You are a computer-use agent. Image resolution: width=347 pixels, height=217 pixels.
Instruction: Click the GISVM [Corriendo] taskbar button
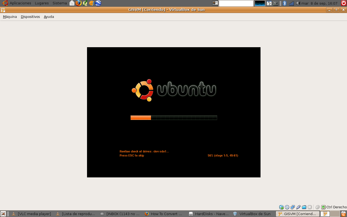[x=297, y=214]
